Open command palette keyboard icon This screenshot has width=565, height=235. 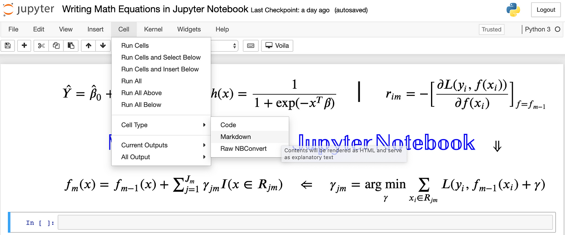[251, 46]
